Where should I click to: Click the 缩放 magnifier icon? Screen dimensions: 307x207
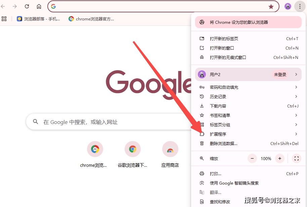coord(202,158)
